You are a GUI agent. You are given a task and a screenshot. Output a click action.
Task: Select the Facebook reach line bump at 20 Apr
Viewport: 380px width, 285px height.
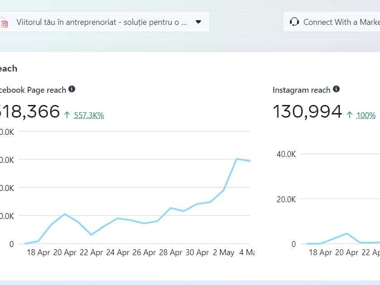pos(65,214)
